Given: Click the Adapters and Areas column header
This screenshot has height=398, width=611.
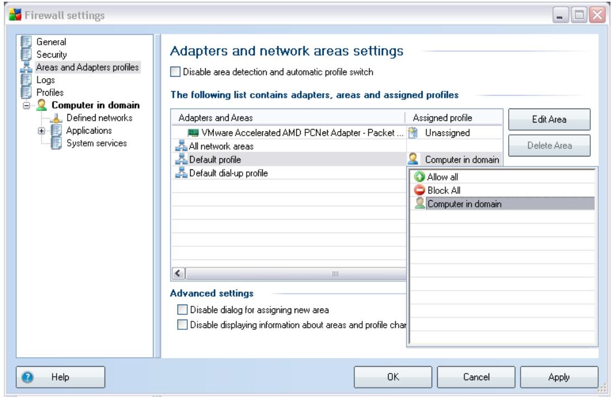Looking at the screenshot, I should click(288, 118).
